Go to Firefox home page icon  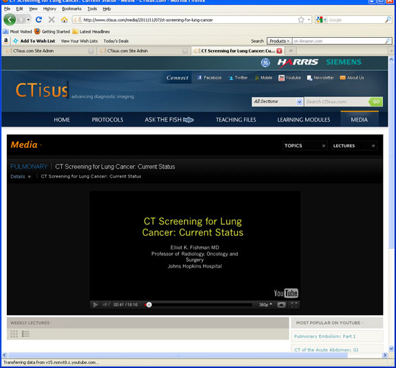65,20
